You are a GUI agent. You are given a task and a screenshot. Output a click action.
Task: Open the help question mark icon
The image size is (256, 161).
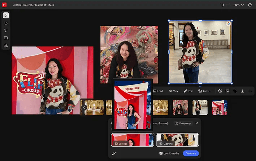point(250,5)
